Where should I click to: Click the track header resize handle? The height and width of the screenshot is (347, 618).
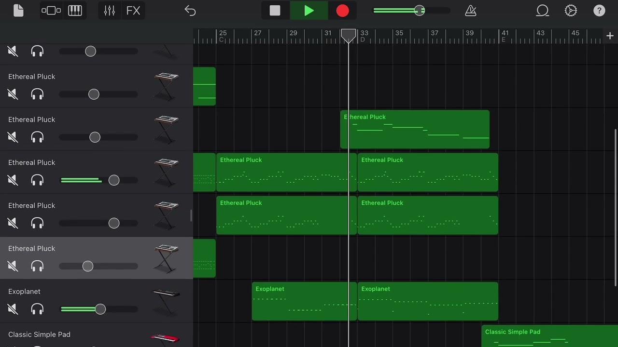coord(191,216)
